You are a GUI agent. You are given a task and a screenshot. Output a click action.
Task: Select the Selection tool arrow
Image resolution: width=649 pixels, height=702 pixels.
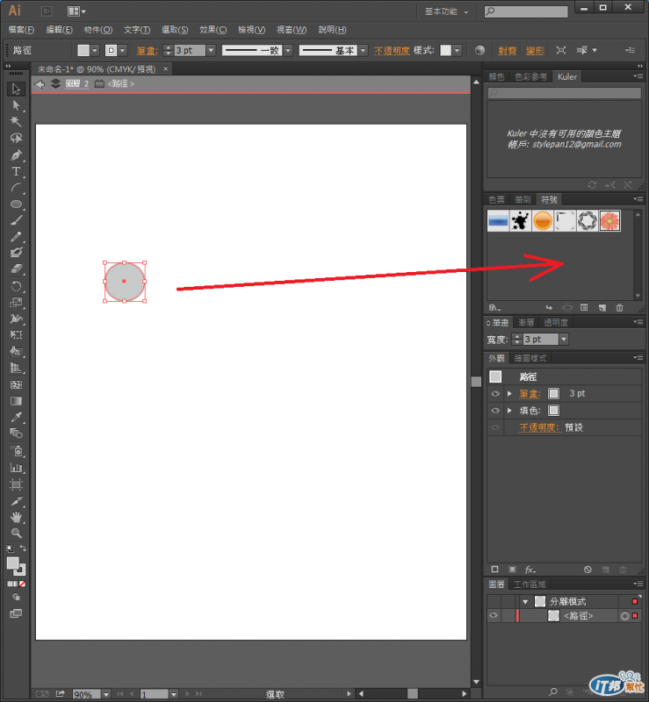16,89
